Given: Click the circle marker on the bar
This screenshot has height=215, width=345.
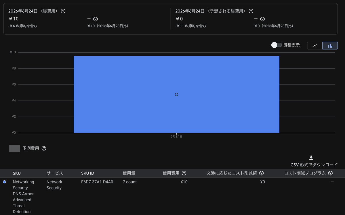Looking at the screenshot, I should (176, 94).
